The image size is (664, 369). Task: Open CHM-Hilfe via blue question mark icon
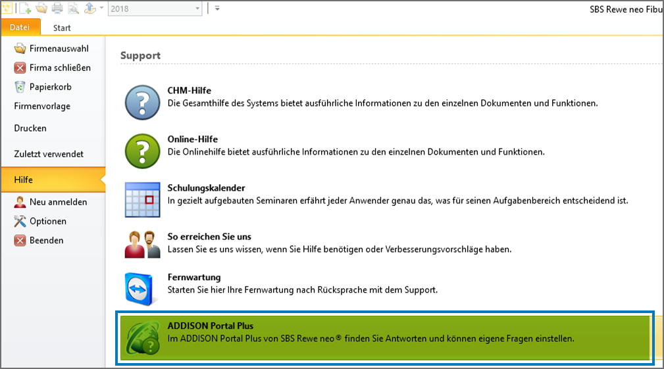[143, 103]
